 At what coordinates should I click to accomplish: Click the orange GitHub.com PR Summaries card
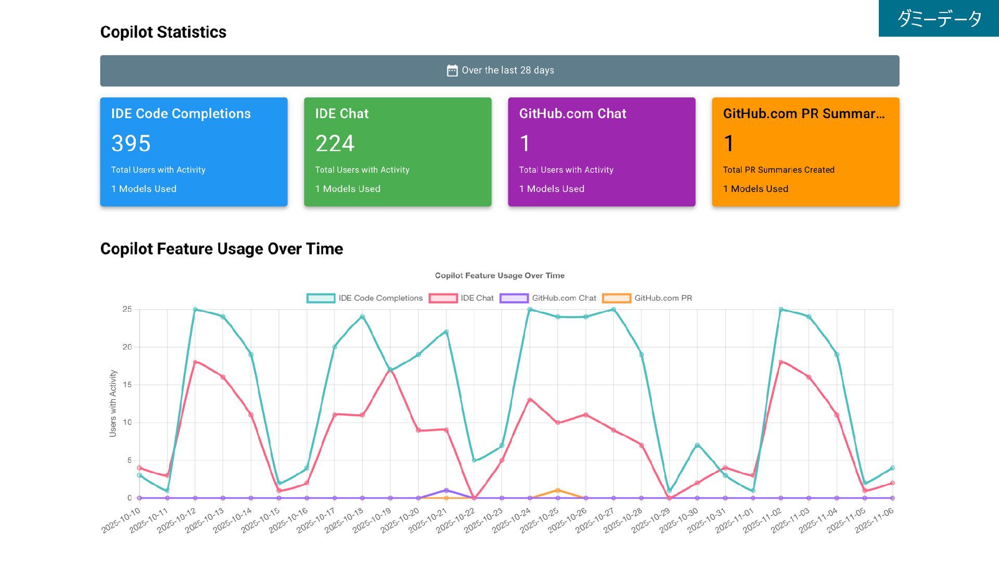point(805,152)
